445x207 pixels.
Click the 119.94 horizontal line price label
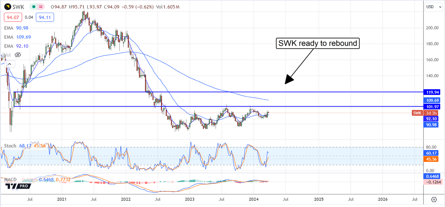pyautogui.click(x=432, y=92)
